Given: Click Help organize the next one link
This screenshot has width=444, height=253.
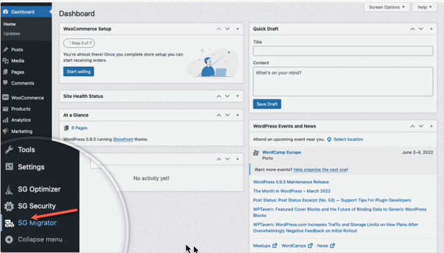Looking at the screenshot, I should point(320,169).
